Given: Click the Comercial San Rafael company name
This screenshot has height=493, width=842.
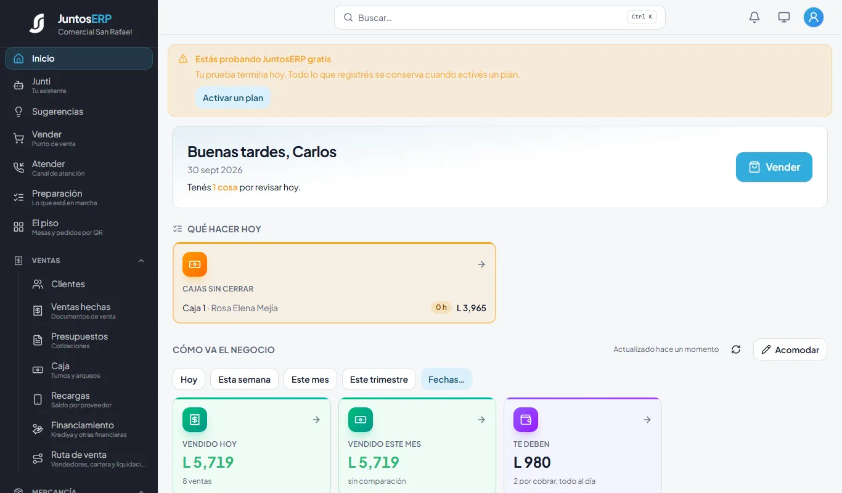Looking at the screenshot, I should 95,32.
